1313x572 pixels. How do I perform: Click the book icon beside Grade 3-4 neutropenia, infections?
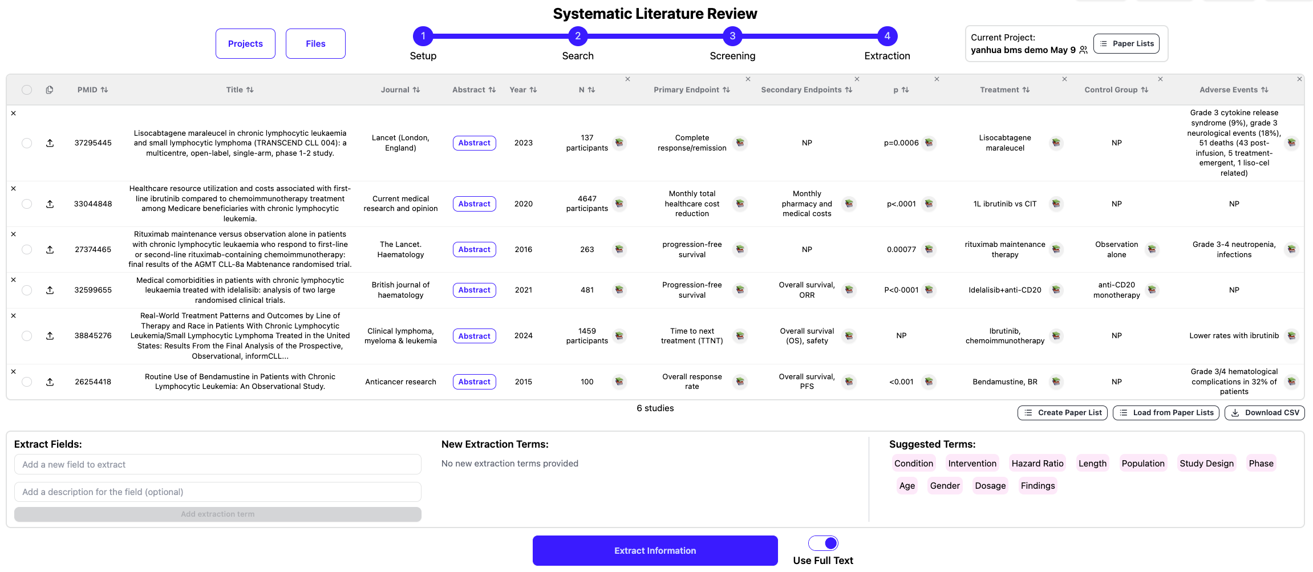click(1292, 249)
